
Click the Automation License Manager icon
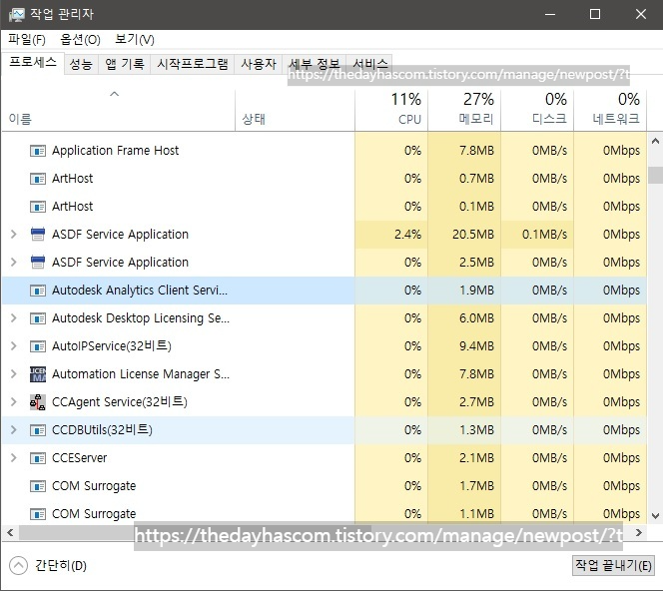38,374
